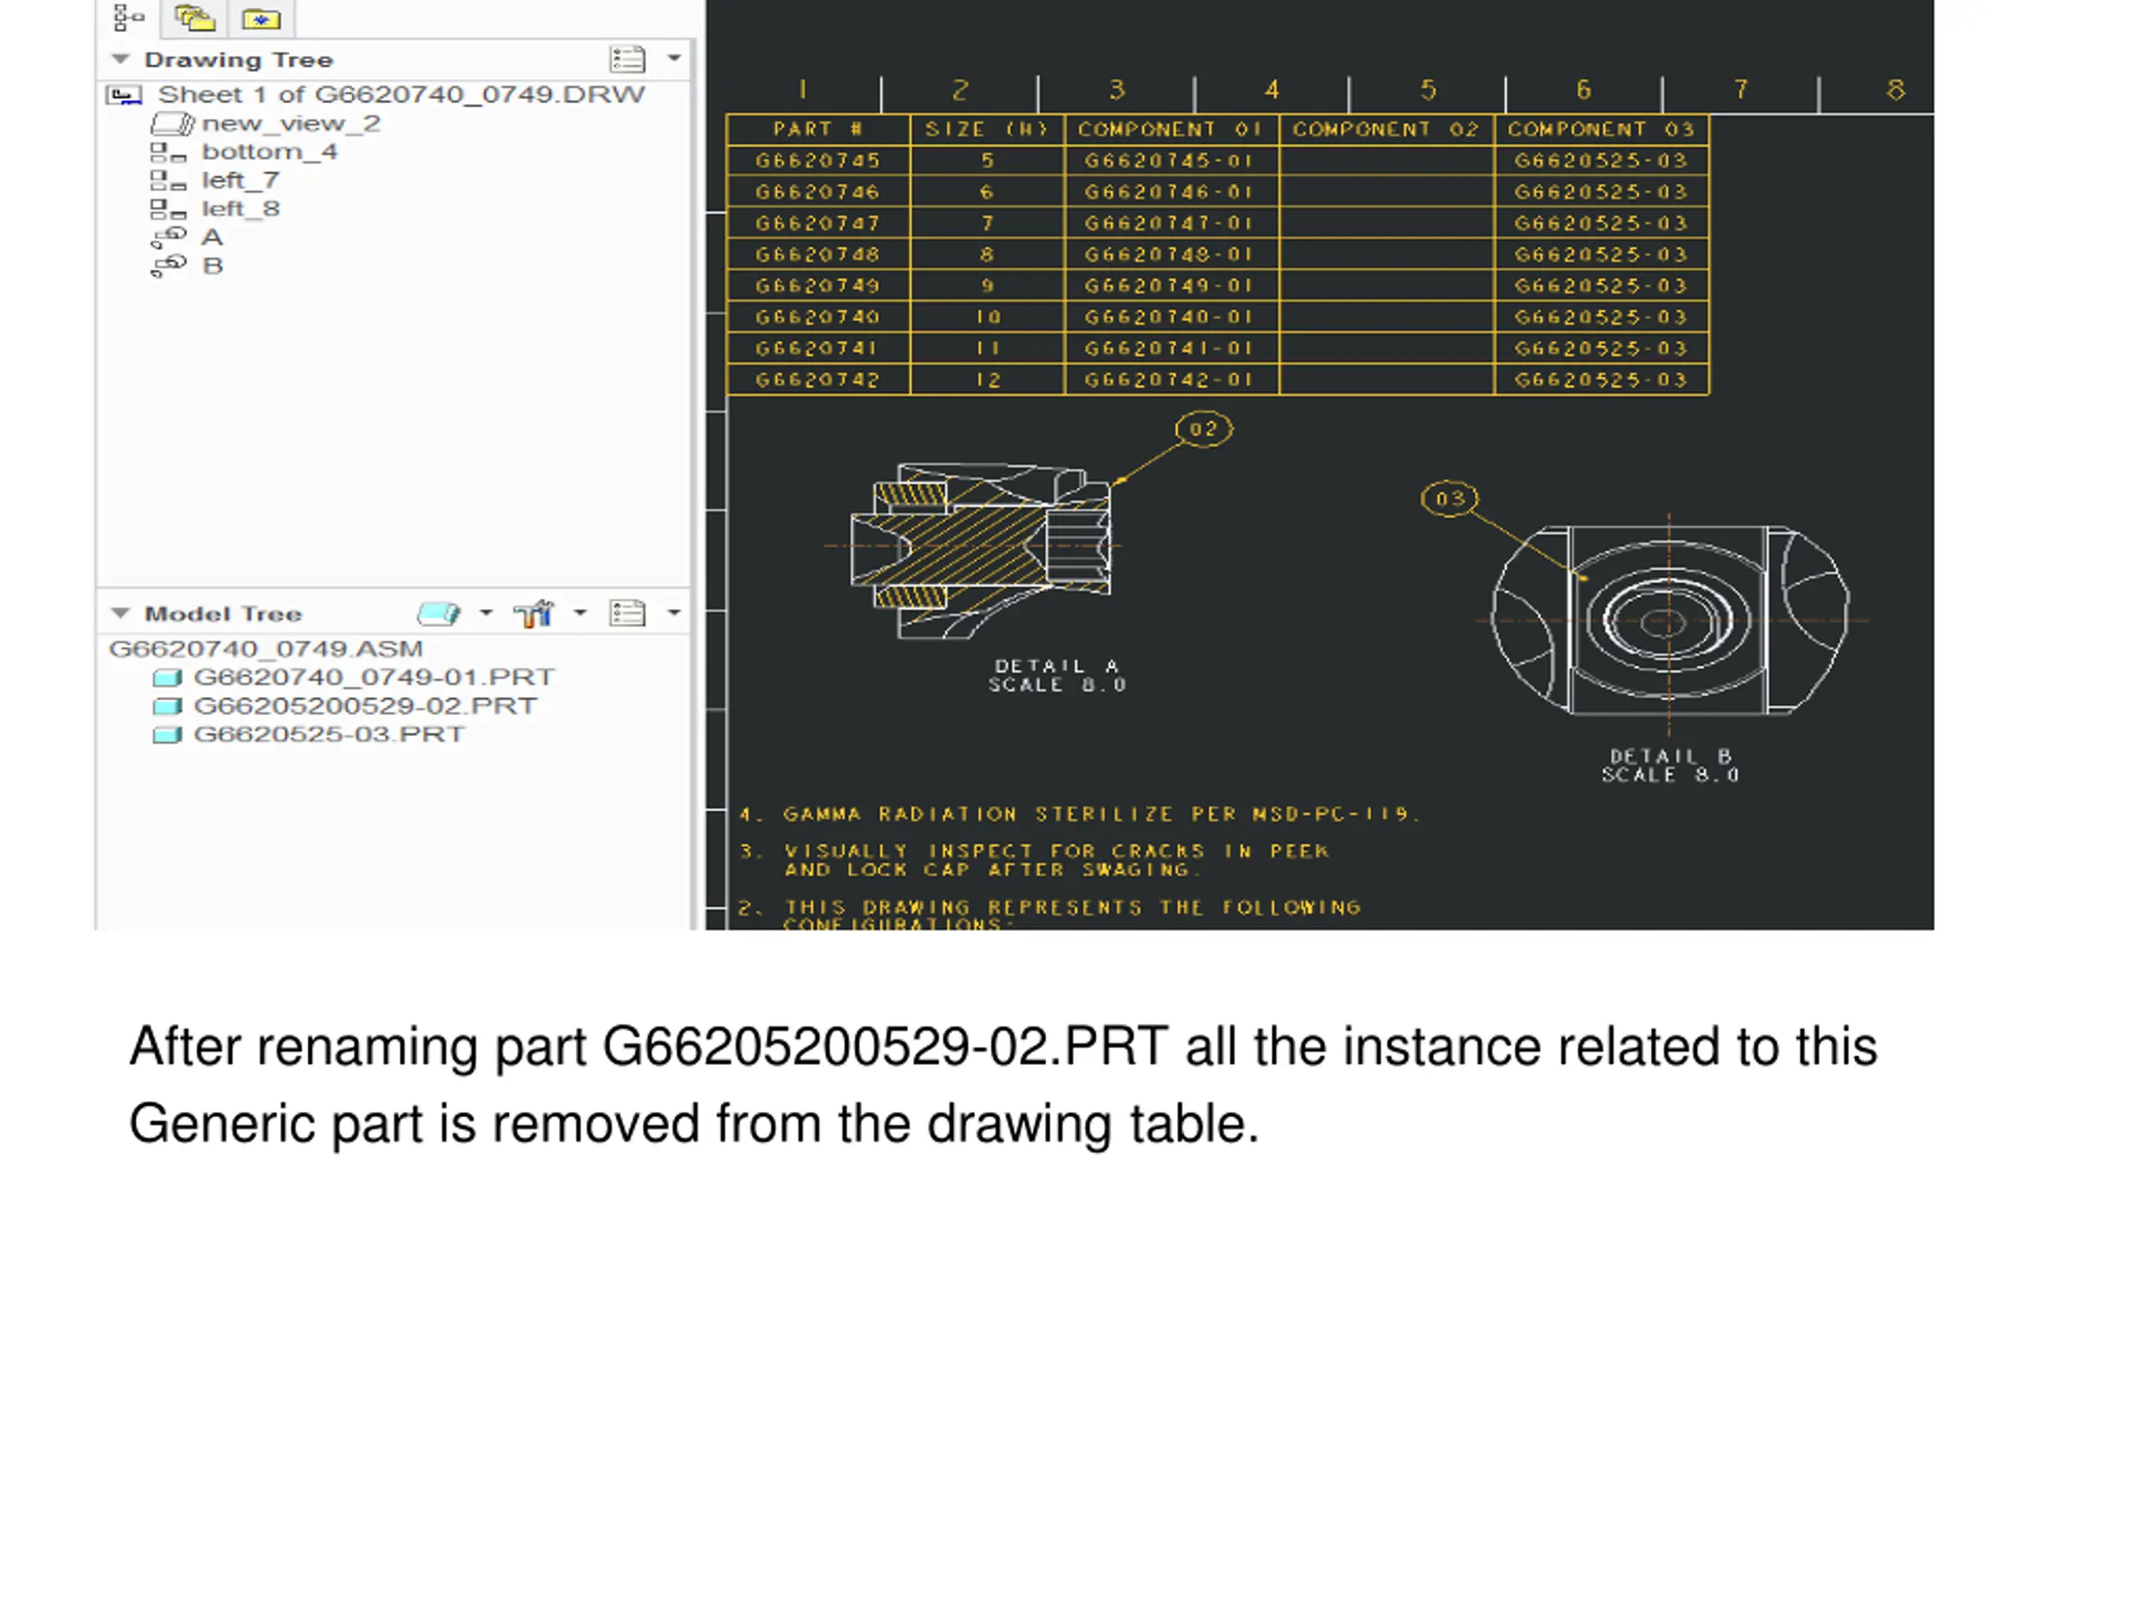Click the Detail B circular view geometry
Image resolution: width=2146 pixels, height=1609 pixels.
pos(1670,621)
